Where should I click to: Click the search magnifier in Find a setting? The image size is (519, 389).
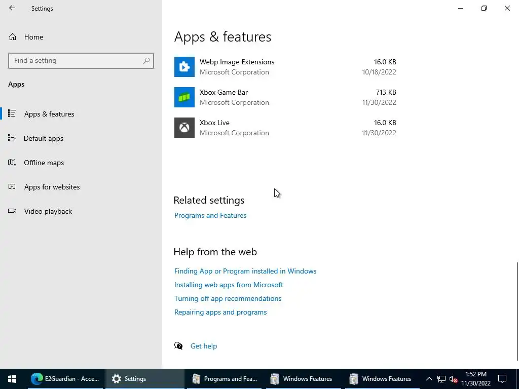tap(146, 61)
